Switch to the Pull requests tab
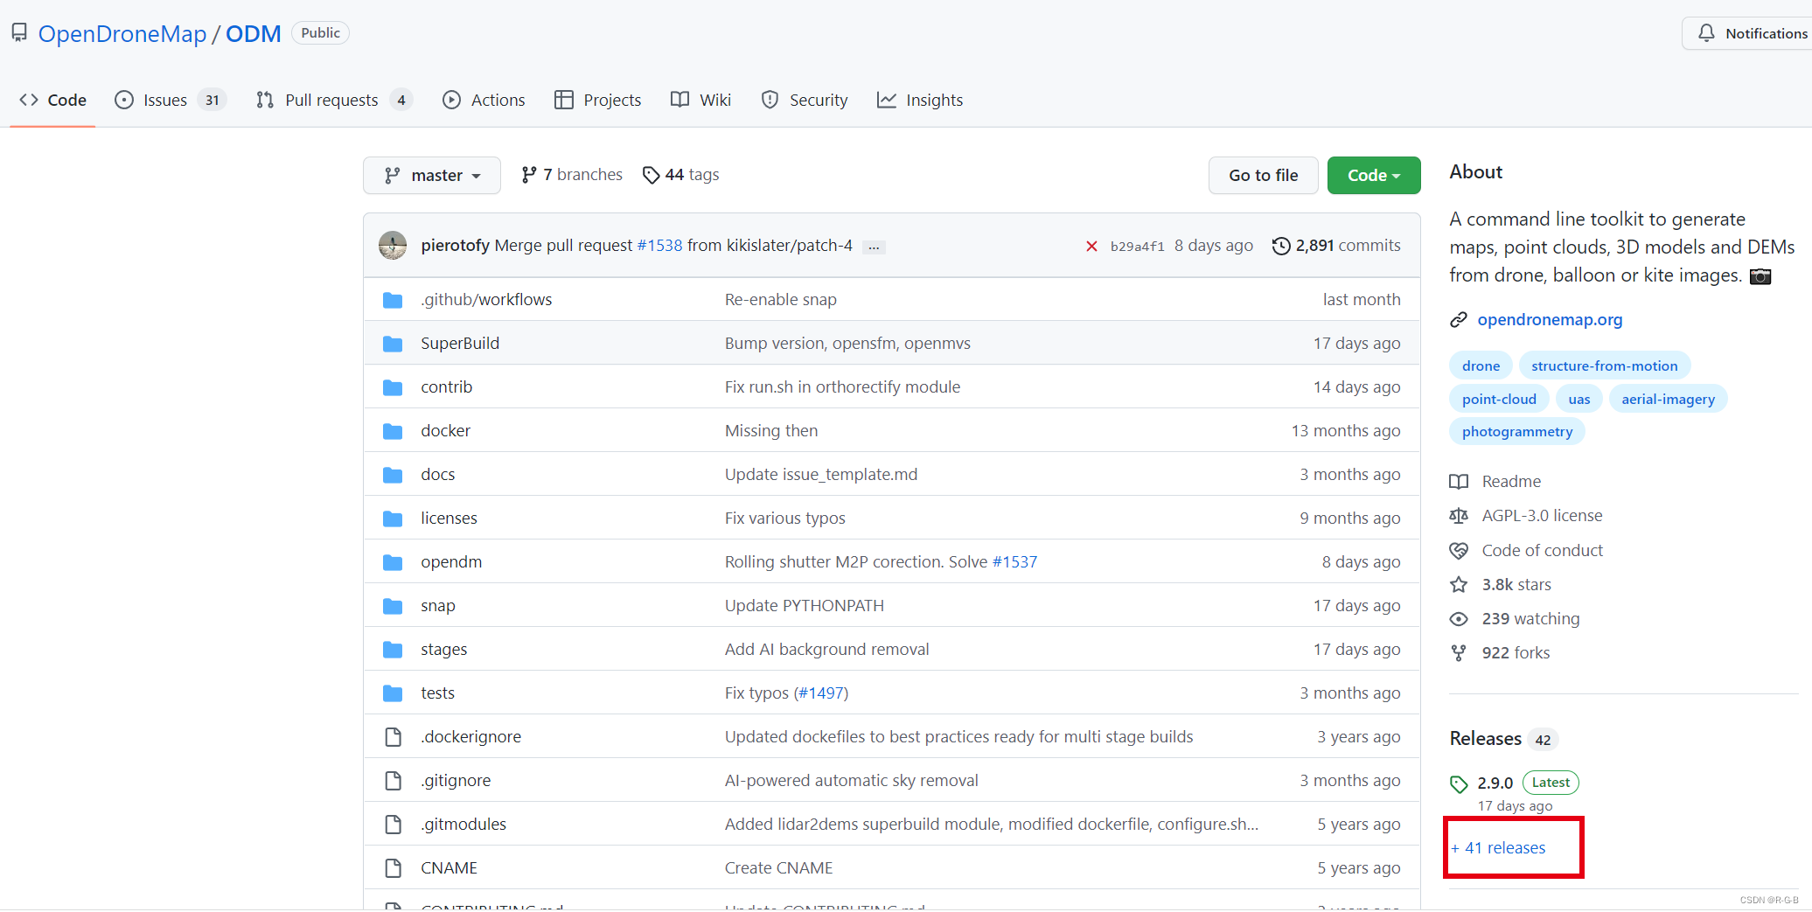 pyautogui.click(x=334, y=101)
